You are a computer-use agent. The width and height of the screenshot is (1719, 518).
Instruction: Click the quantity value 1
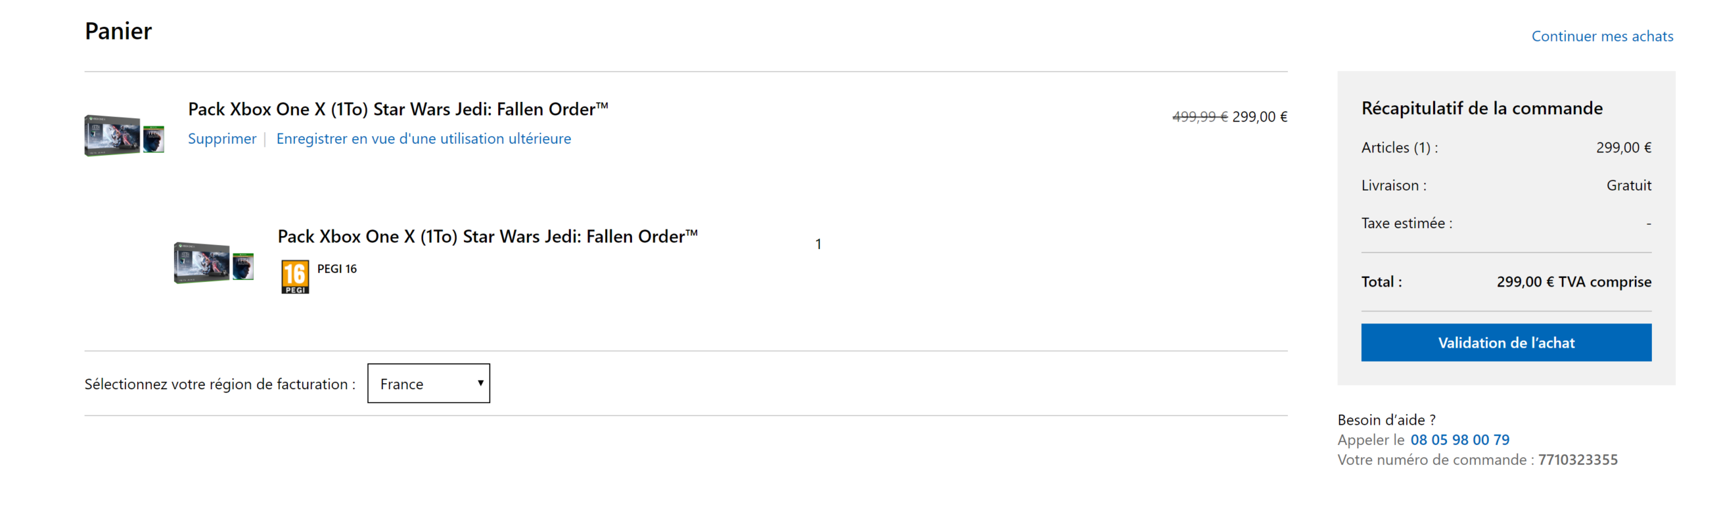coord(818,244)
